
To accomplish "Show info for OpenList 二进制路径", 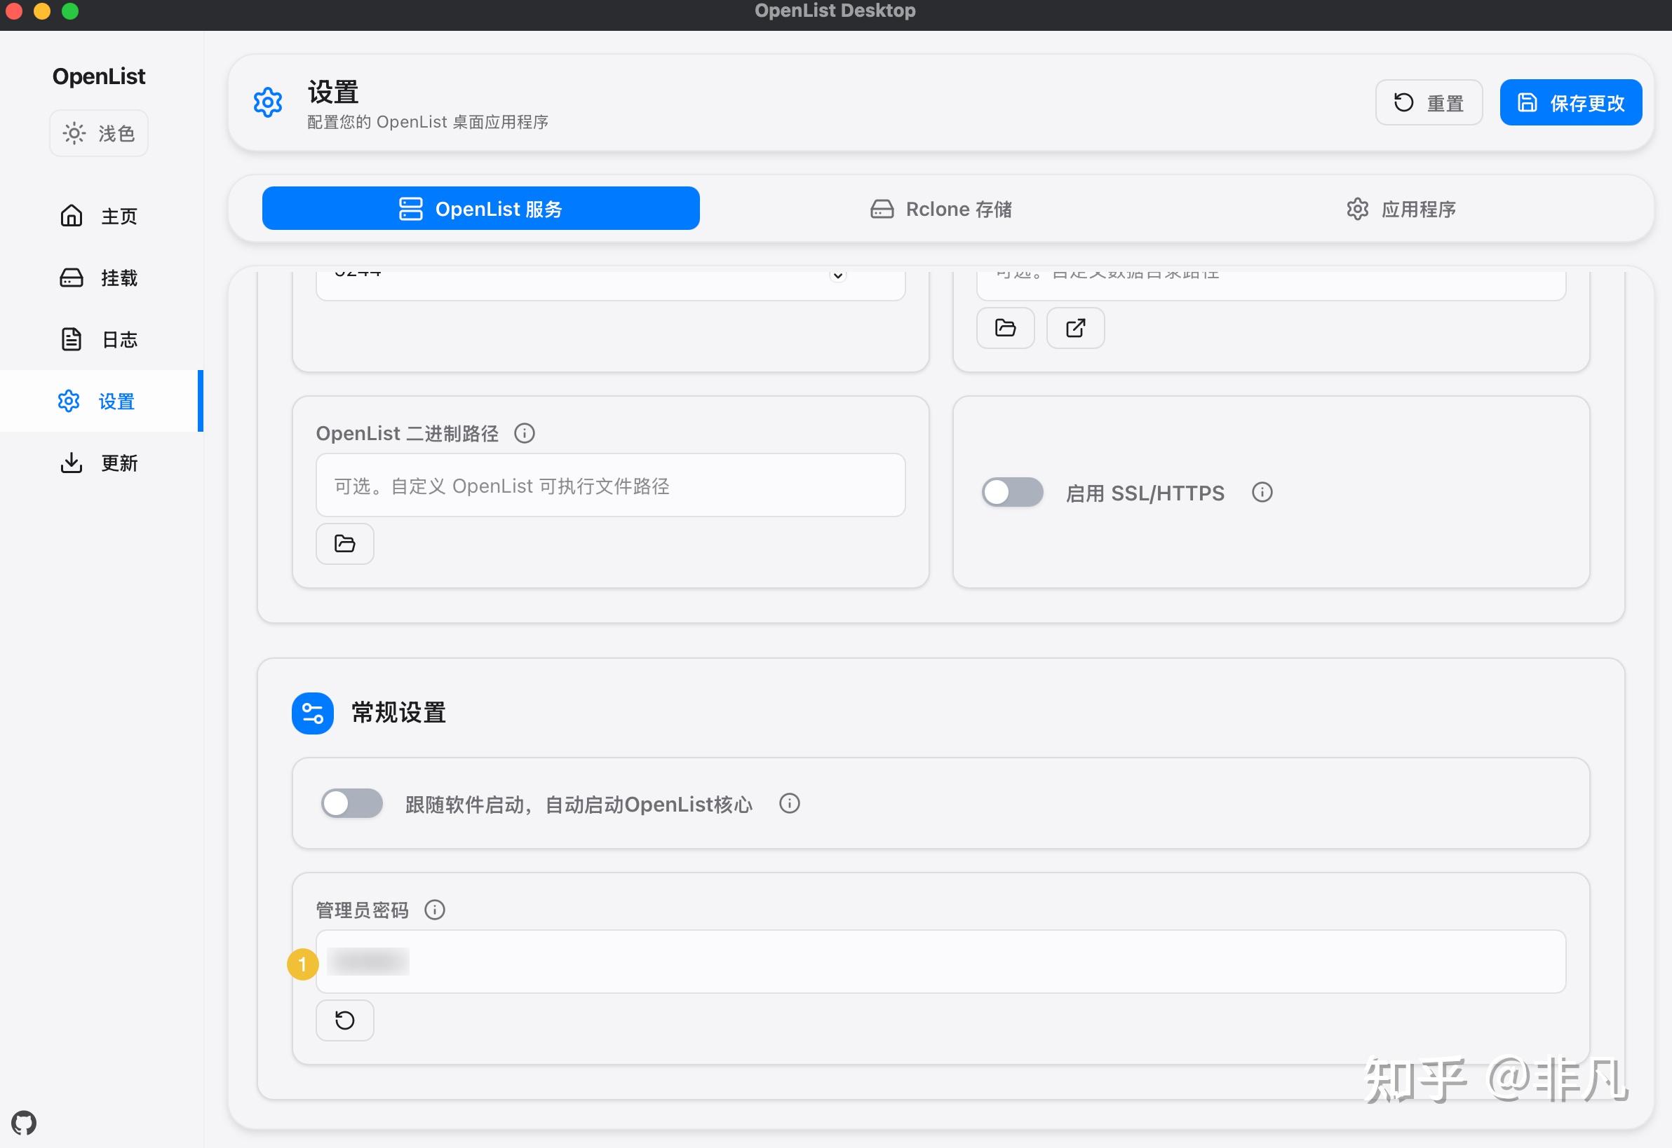I will (x=525, y=433).
